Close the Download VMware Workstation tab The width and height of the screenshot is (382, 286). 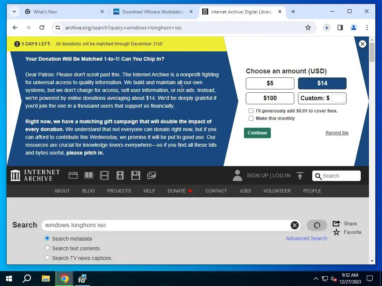pos(191,12)
